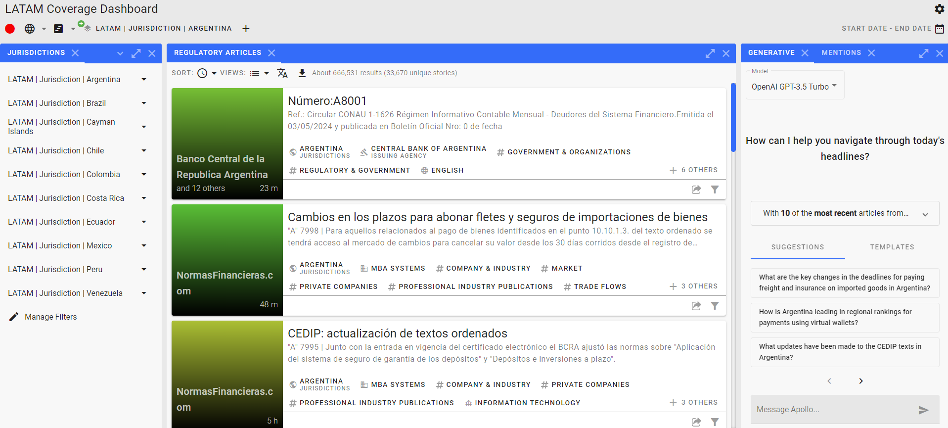Screen dimensions: 948x428
Task: Filter icon on Cambios en los plazos article
Action: [715, 306]
